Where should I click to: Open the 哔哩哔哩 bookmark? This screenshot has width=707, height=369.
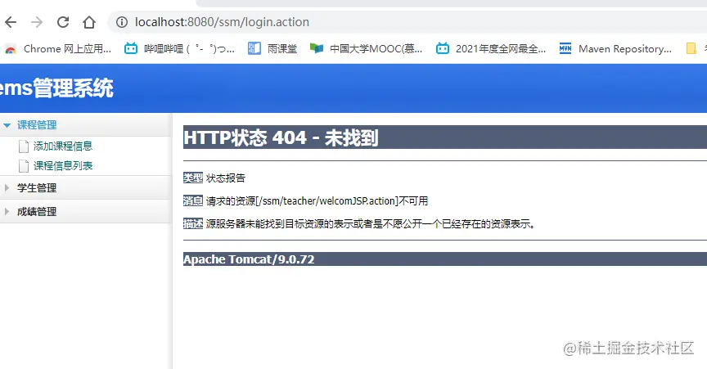tap(179, 49)
